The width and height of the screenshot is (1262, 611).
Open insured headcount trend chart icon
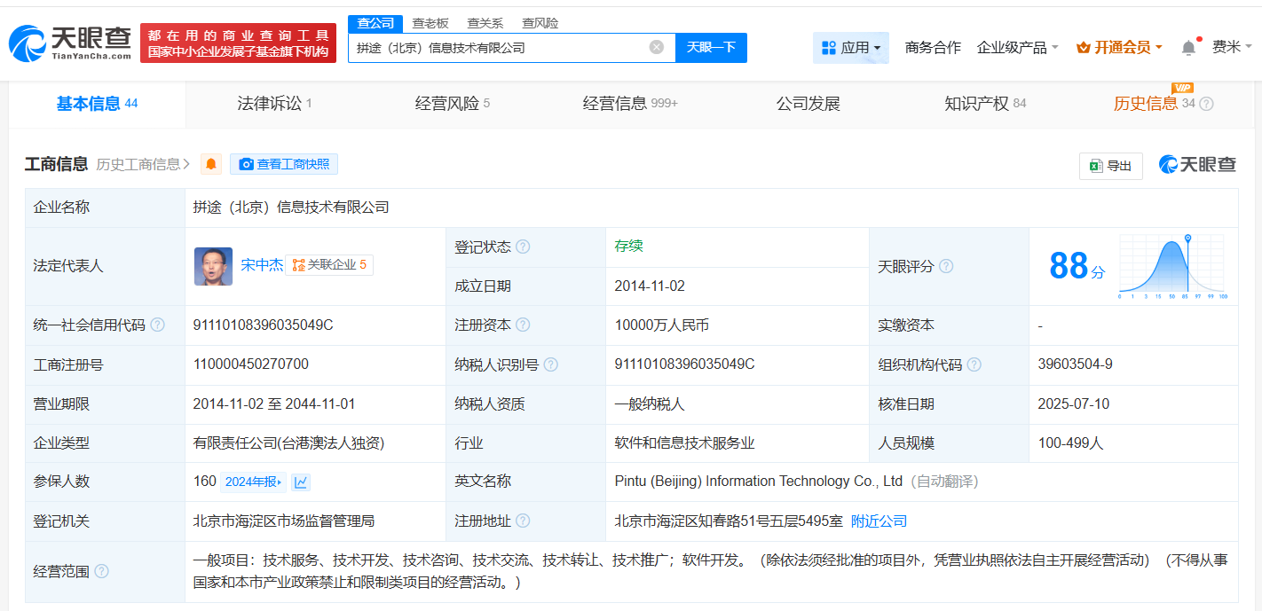click(301, 482)
